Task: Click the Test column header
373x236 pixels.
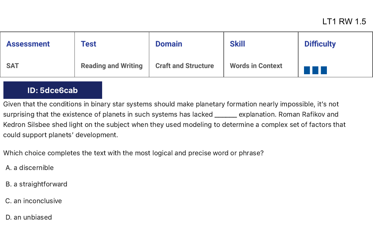Action: click(x=88, y=44)
